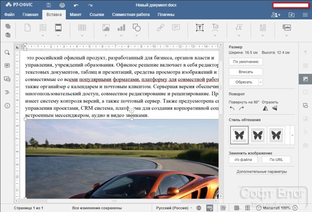Select the second wrapping style
The image size is (312, 212).
258,135
